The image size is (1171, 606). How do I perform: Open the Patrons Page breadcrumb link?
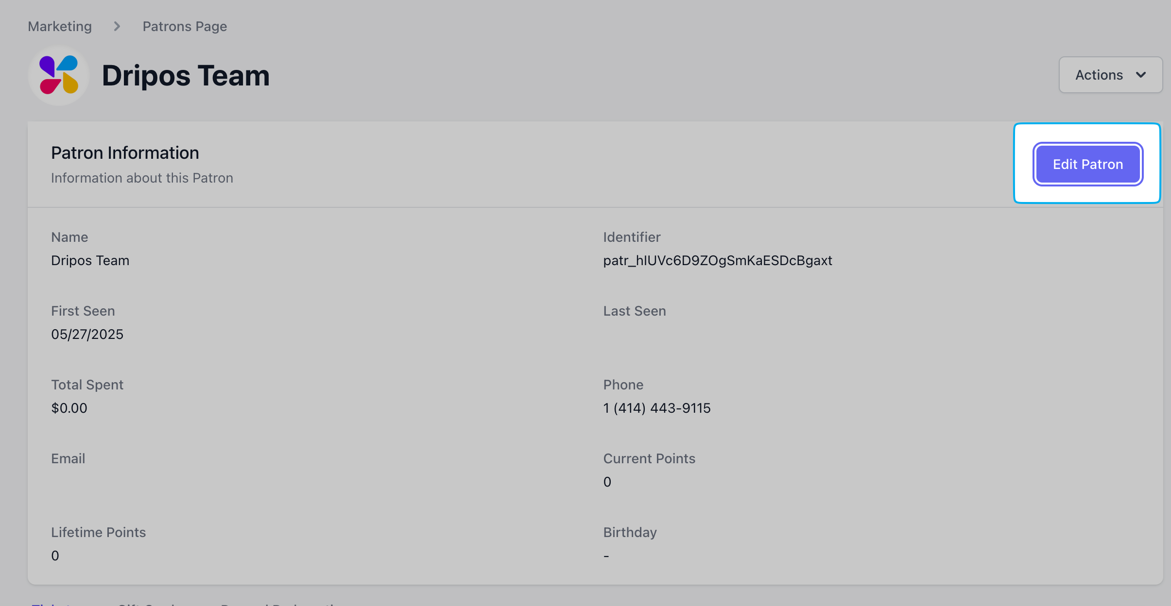click(x=185, y=26)
